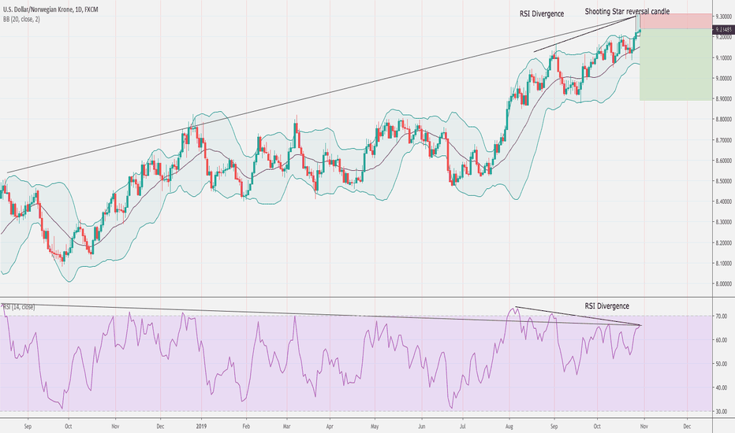Select the green profit target zone

(x=677, y=65)
